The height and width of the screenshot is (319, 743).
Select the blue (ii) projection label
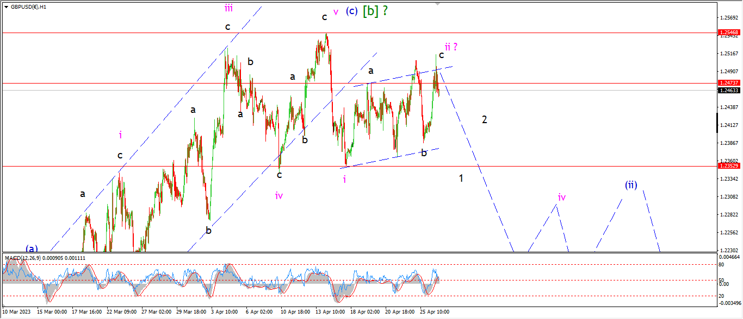pyautogui.click(x=630, y=185)
